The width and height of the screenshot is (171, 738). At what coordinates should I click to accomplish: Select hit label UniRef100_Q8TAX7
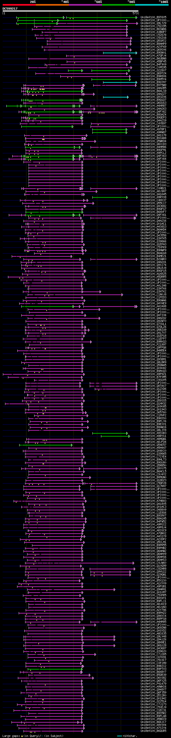point(153,386)
